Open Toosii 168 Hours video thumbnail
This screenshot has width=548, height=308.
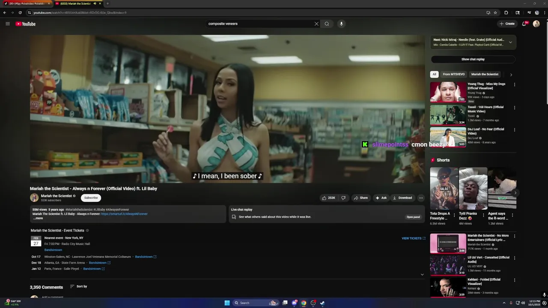[448, 115]
